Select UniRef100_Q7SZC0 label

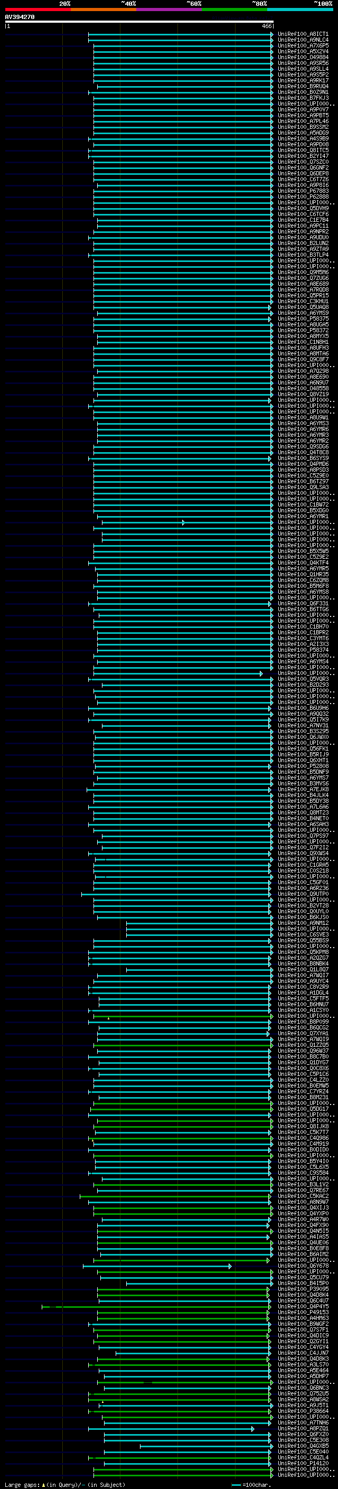tap(303, 162)
